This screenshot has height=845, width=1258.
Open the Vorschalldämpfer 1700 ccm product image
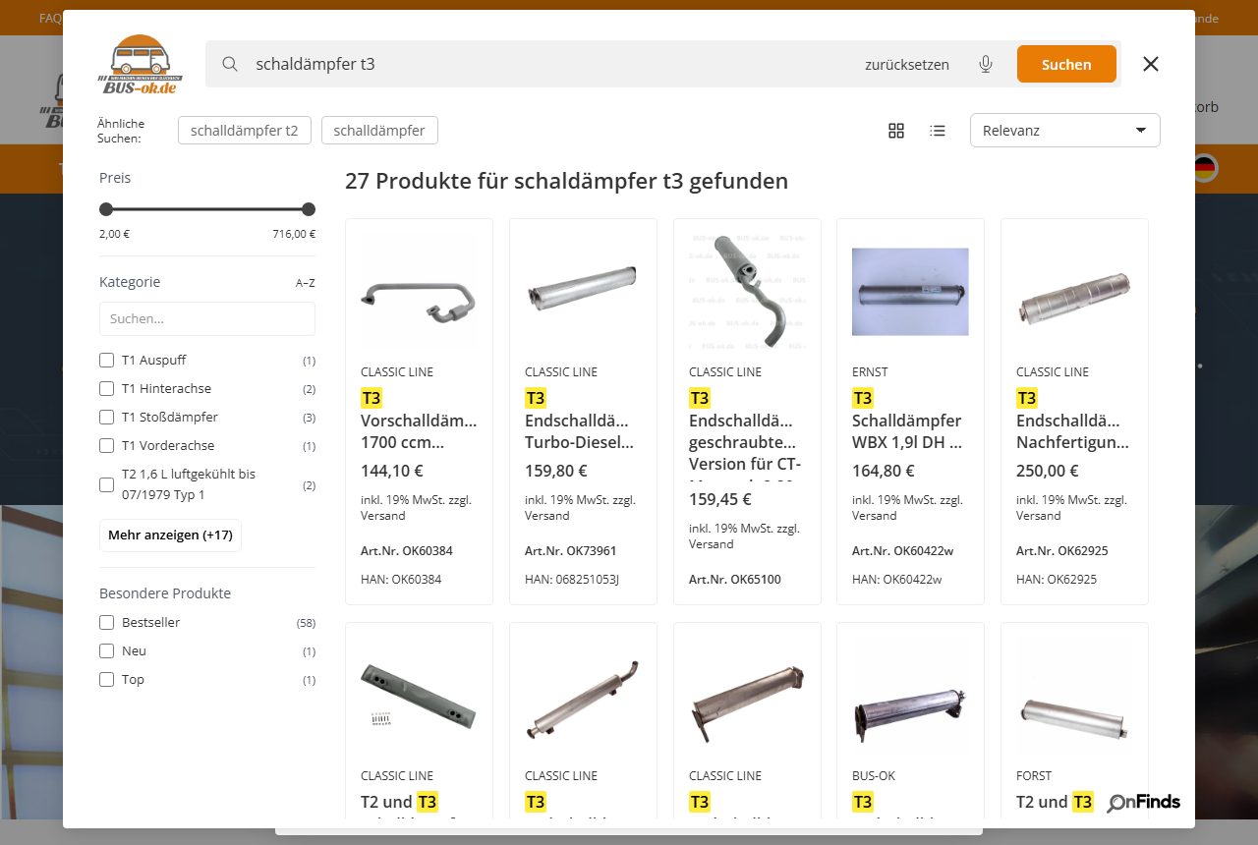419,292
